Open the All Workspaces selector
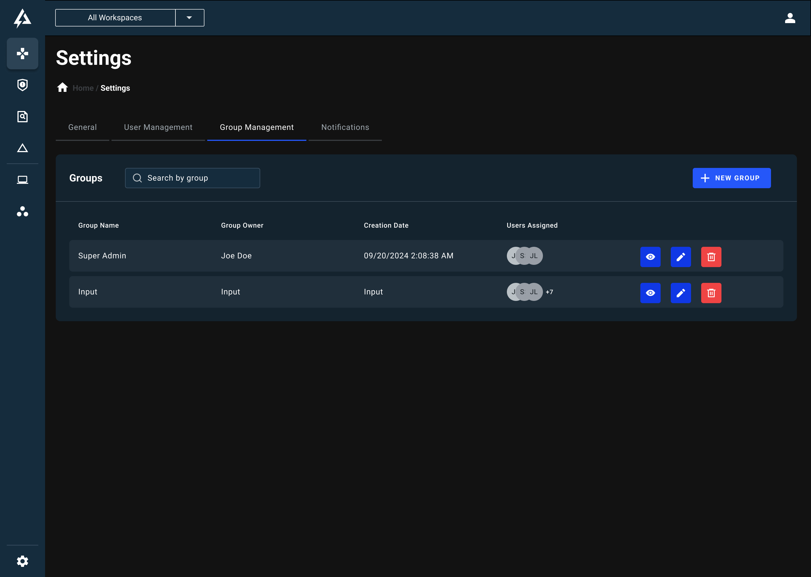 (115, 18)
